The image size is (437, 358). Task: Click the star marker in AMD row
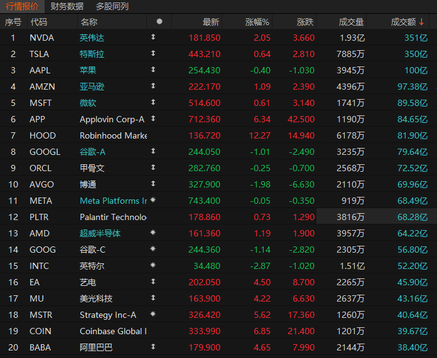tap(153, 233)
